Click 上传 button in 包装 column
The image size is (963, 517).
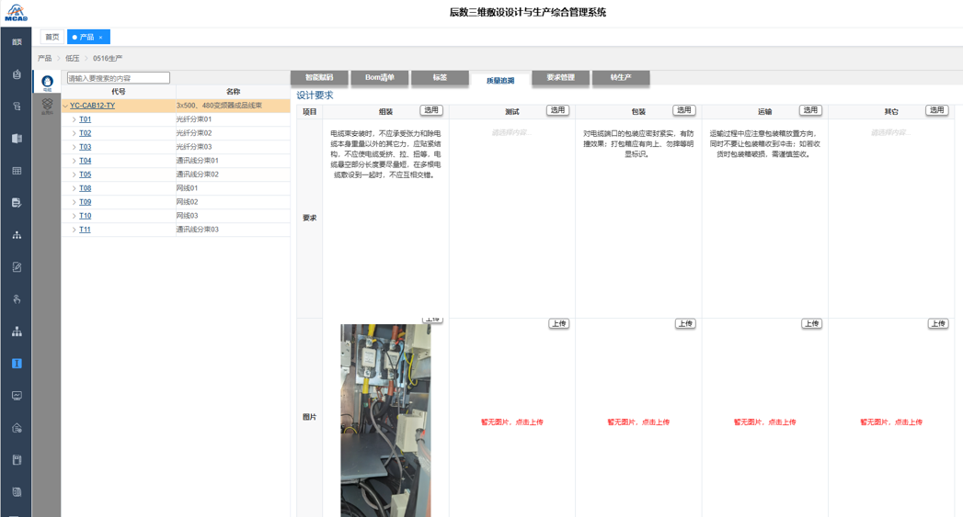[x=684, y=323]
